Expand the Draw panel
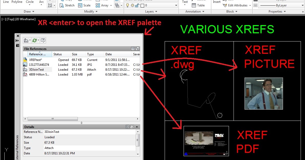Image resolution: width=305 pixels, height=160 pixels. tap(29, 12)
